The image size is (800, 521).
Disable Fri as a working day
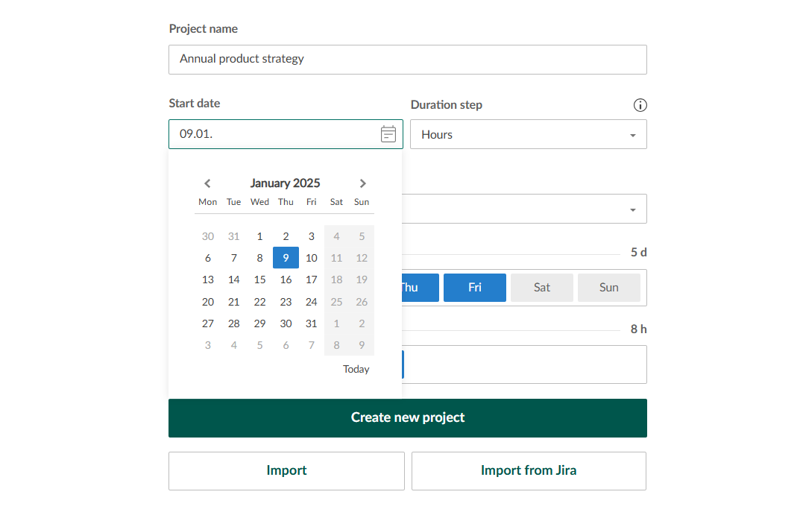pyautogui.click(x=475, y=287)
